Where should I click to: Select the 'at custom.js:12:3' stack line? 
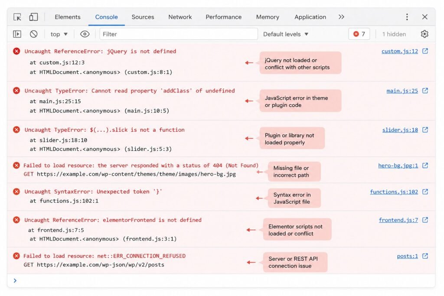(57, 62)
